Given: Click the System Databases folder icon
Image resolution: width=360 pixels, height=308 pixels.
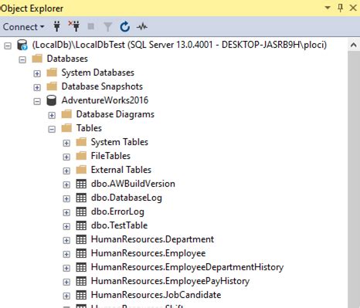Looking at the screenshot, I should (x=52, y=73).
